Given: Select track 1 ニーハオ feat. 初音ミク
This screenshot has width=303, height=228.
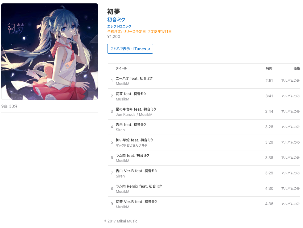Looking at the screenshot, I should coord(204,81).
